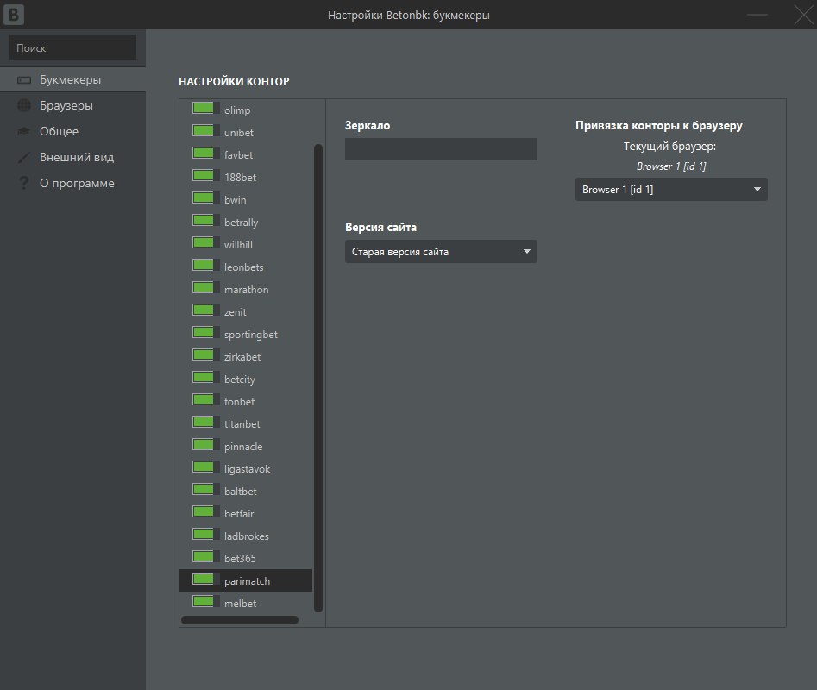Select the fonbet label

tap(239, 402)
